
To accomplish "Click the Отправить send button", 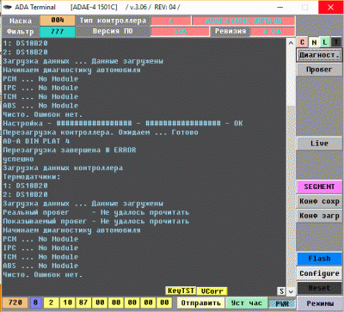I will click(x=201, y=303).
